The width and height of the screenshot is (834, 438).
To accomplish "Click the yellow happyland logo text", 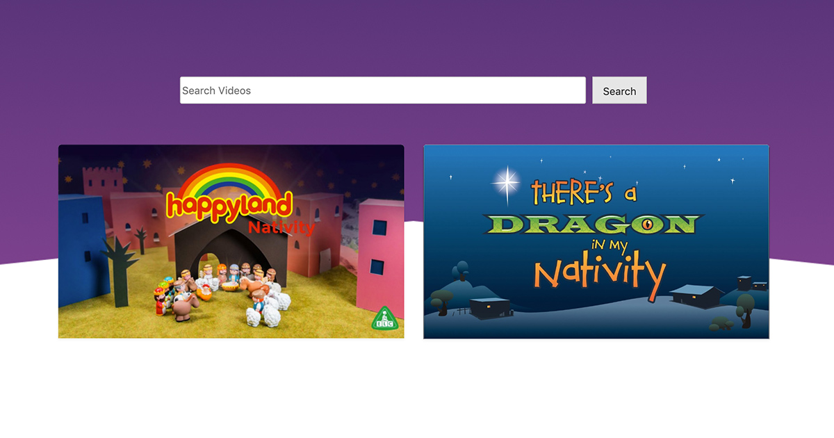I will [230, 206].
